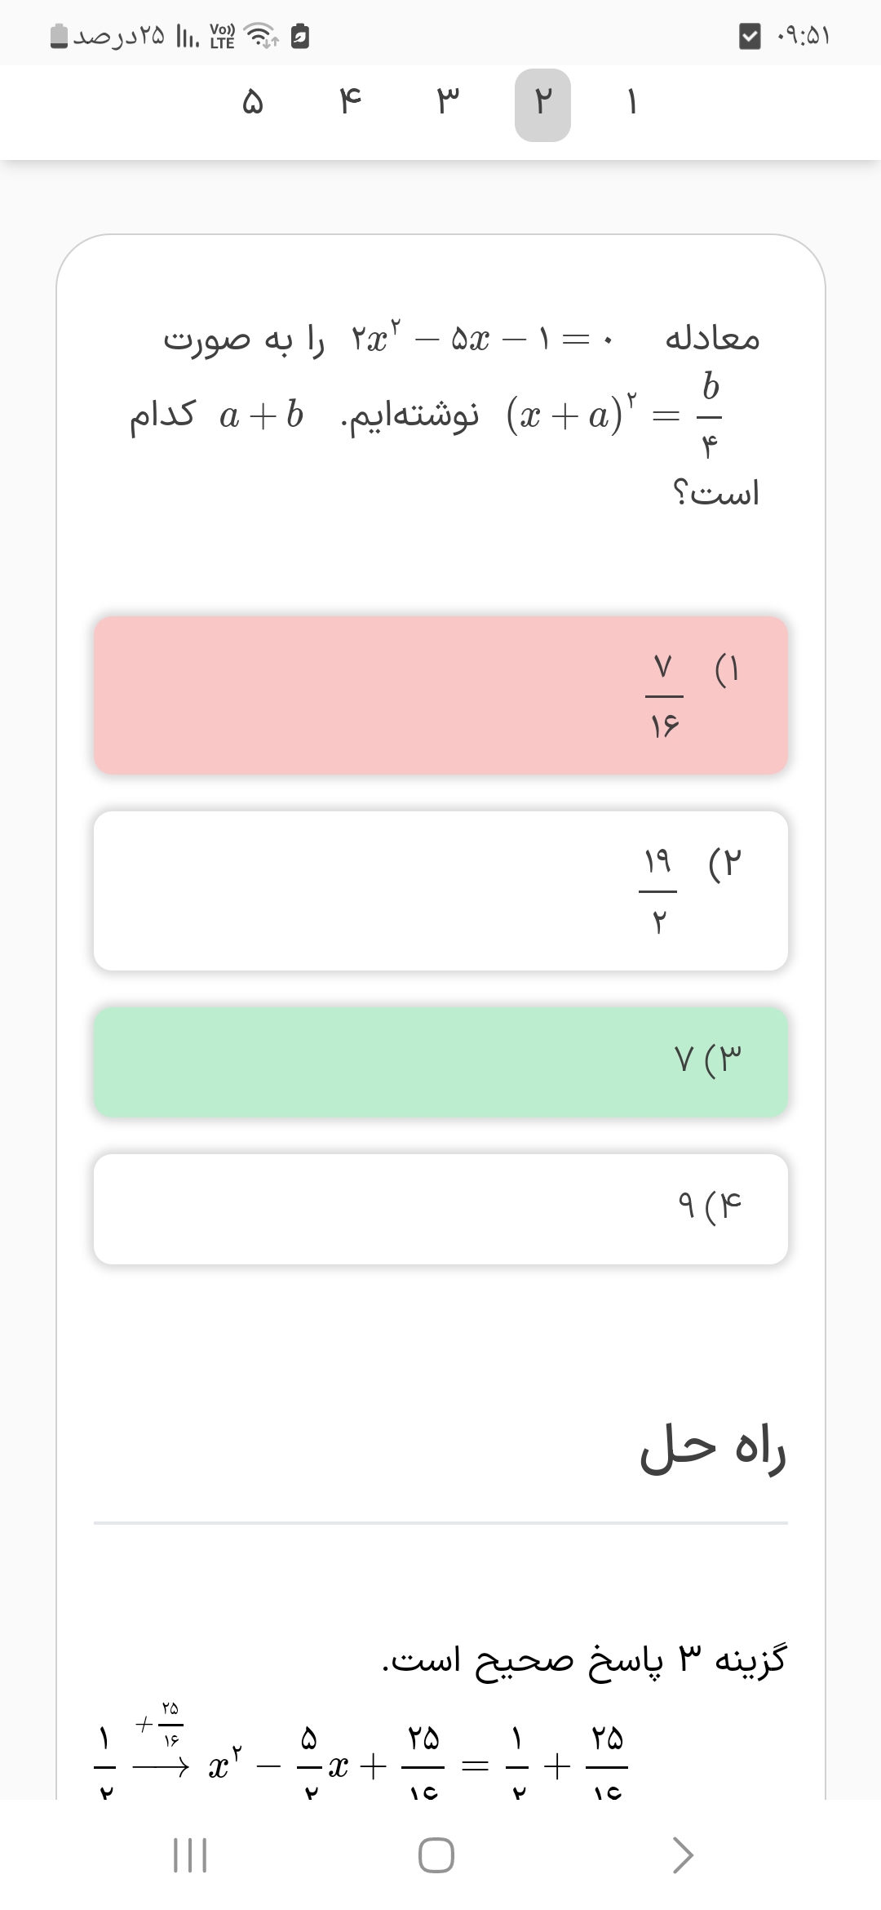This screenshot has height=1910, width=881.
Task: Open question tab ۴
Action: coord(350,104)
